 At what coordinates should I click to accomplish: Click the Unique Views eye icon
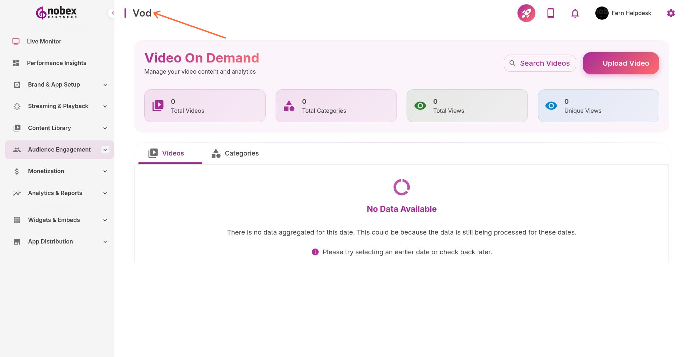(551, 105)
